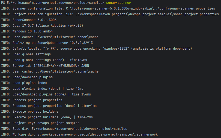This screenshot has width=221, height=138.
Task: Click the Working dir .scannerwork path
Action: [x=97, y=134]
